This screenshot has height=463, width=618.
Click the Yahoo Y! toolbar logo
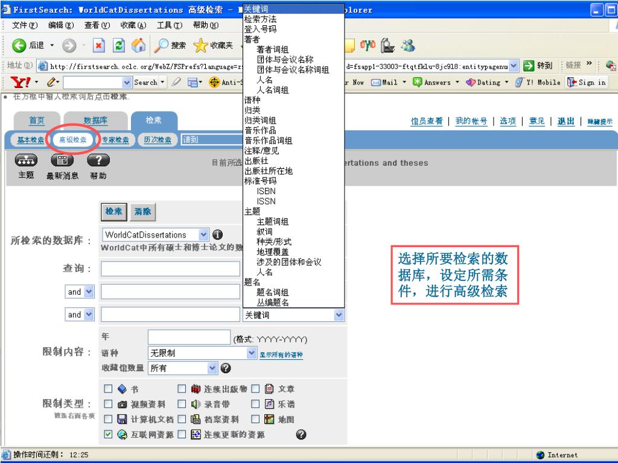pos(21,82)
